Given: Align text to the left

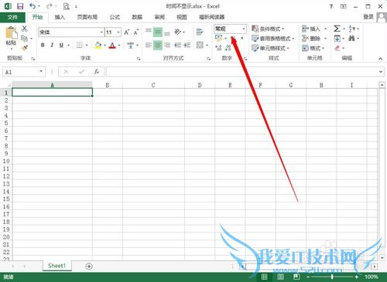Looking at the screenshot, I should tap(148, 46).
